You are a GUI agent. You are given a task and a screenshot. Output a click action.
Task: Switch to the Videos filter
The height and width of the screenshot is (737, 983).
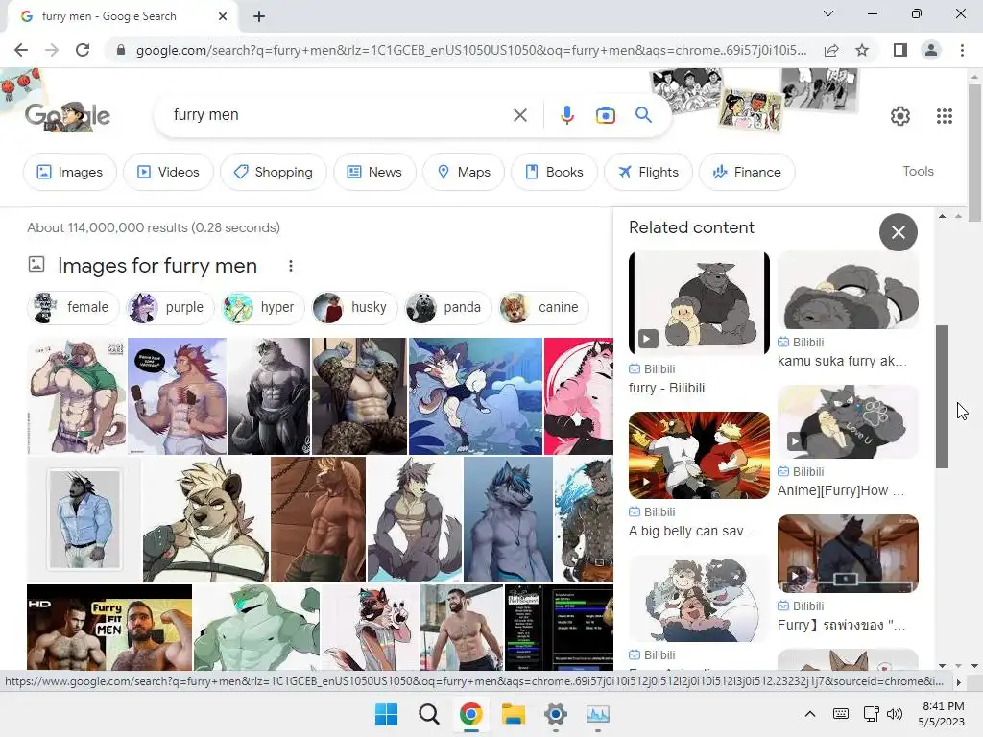(x=168, y=172)
